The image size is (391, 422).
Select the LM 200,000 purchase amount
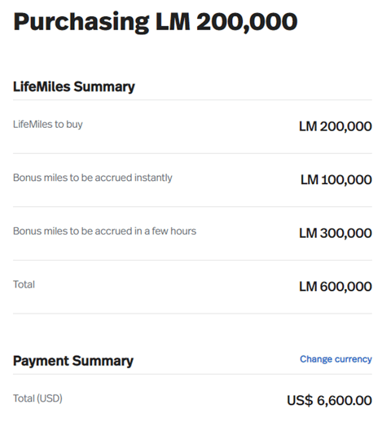click(336, 126)
